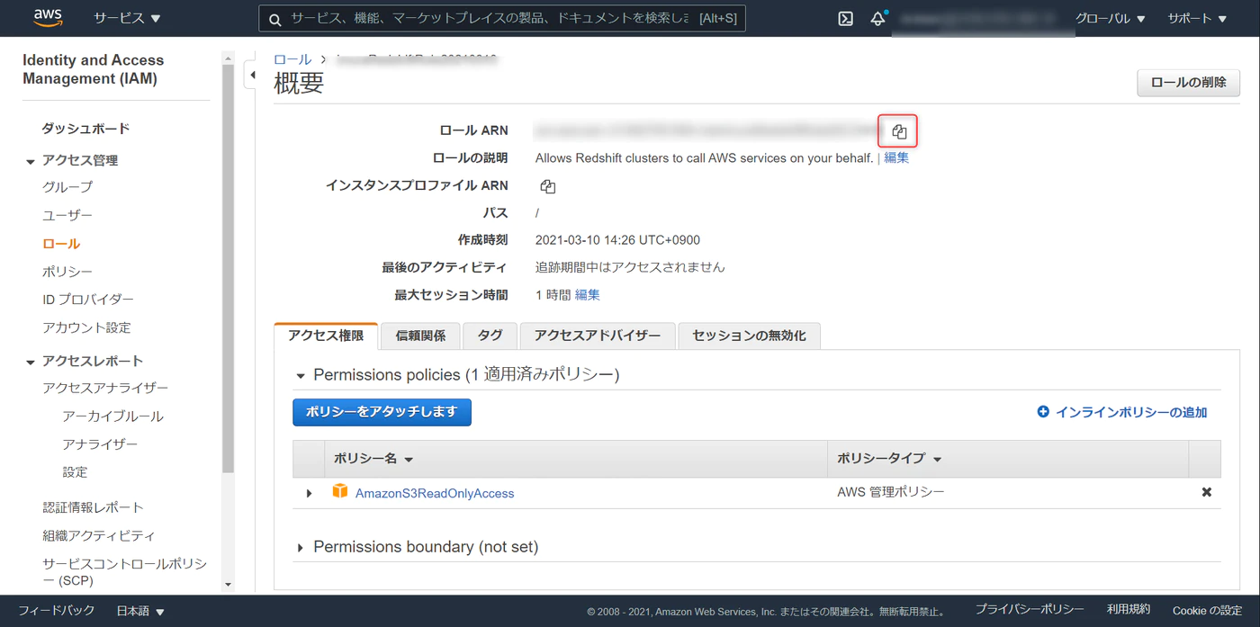Switch to the タグ tab
This screenshot has height=627, width=1260.
pyautogui.click(x=490, y=336)
